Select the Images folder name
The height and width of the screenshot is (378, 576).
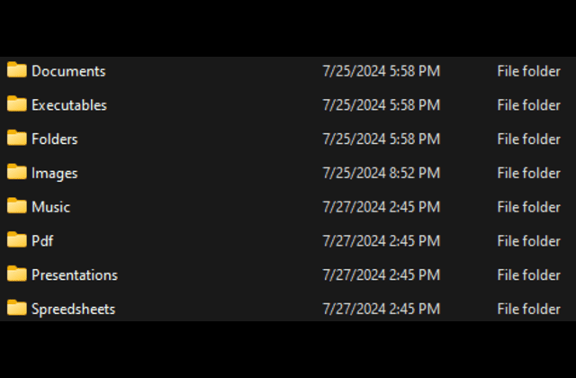(55, 173)
